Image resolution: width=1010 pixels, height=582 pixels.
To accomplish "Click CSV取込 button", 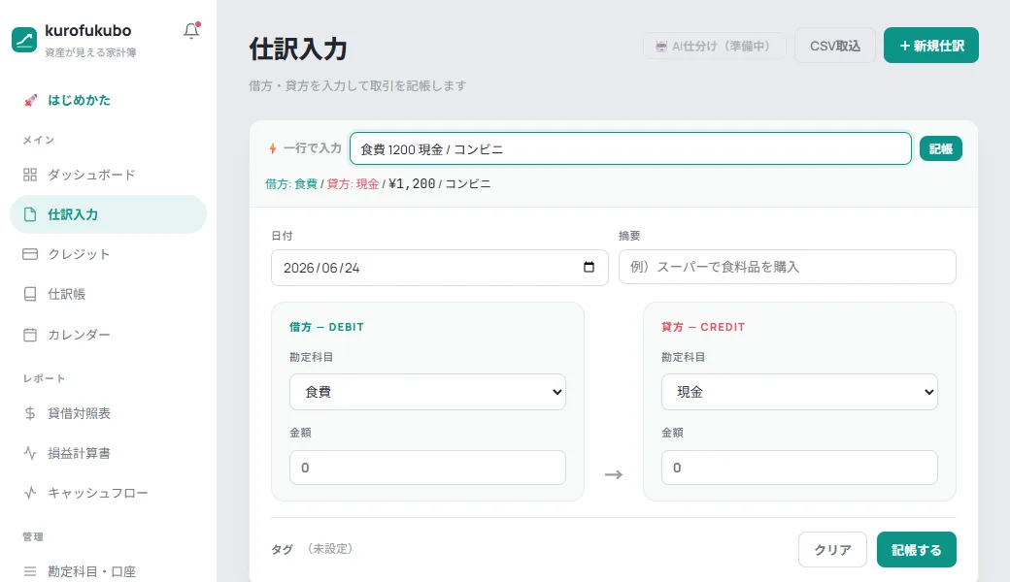I will (x=835, y=46).
